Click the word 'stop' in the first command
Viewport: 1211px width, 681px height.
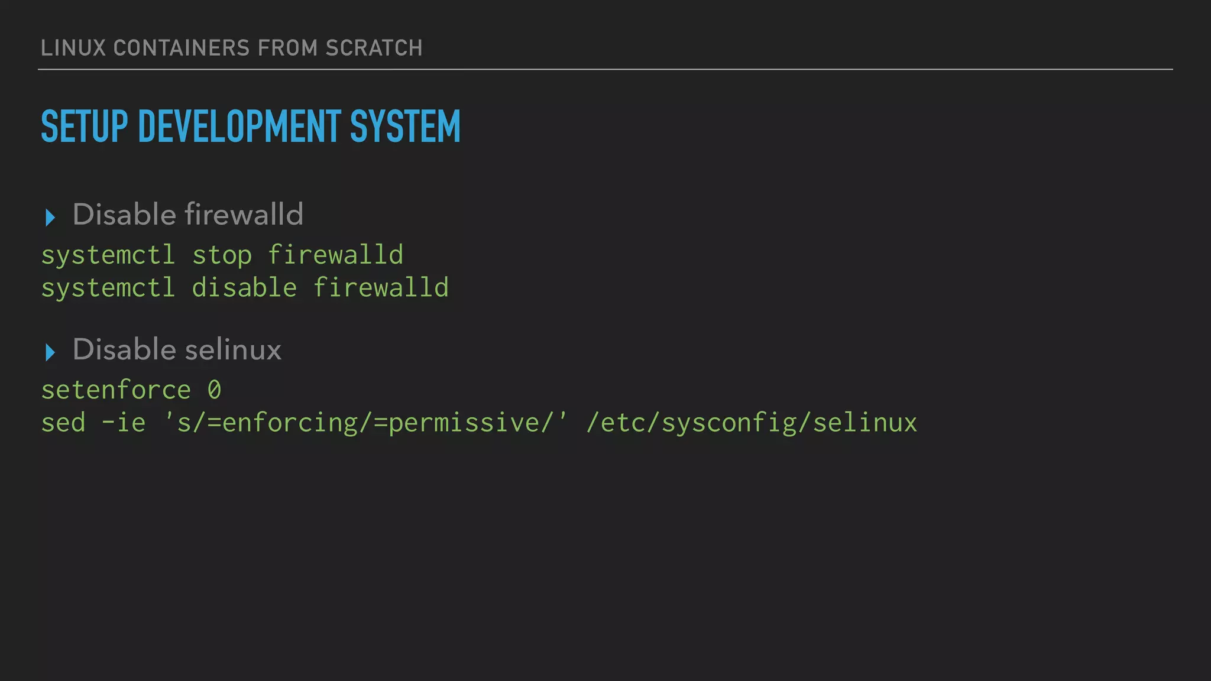[222, 255]
